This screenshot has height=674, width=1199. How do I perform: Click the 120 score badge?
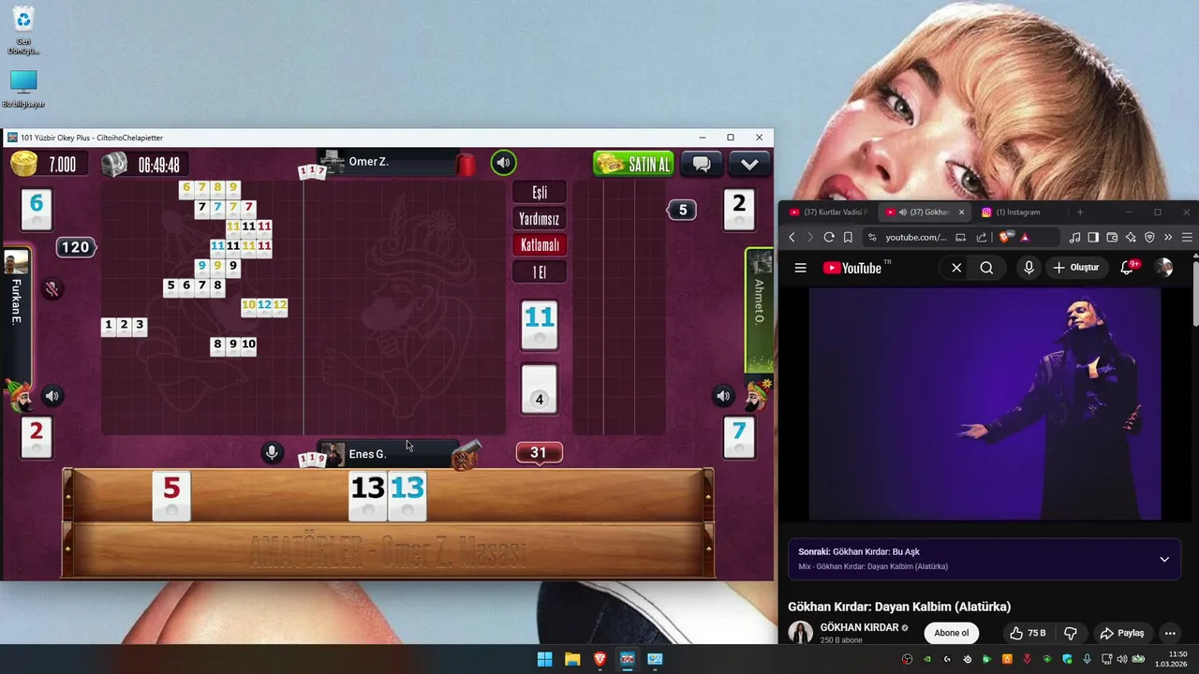click(75, 247)
